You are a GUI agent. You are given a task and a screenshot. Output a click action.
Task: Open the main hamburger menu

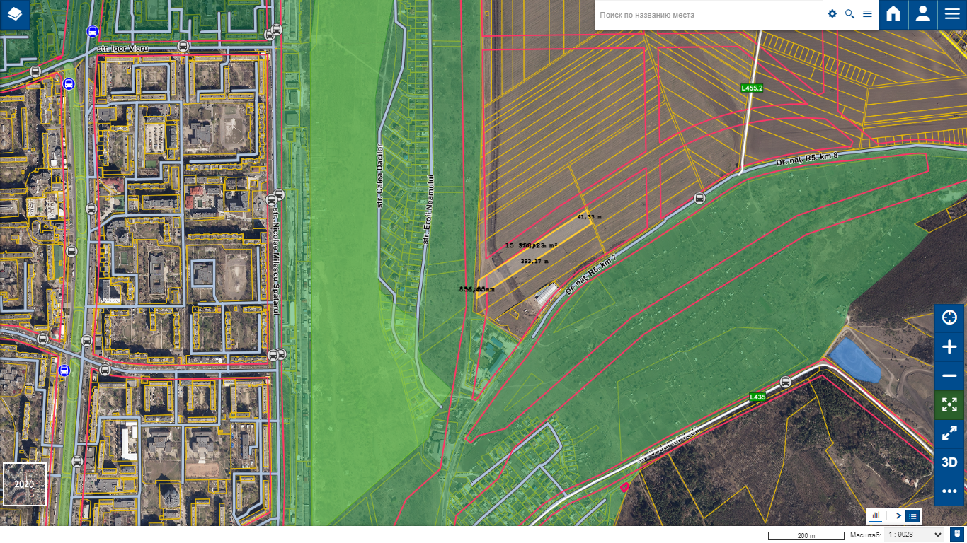(x=952, y=14)
